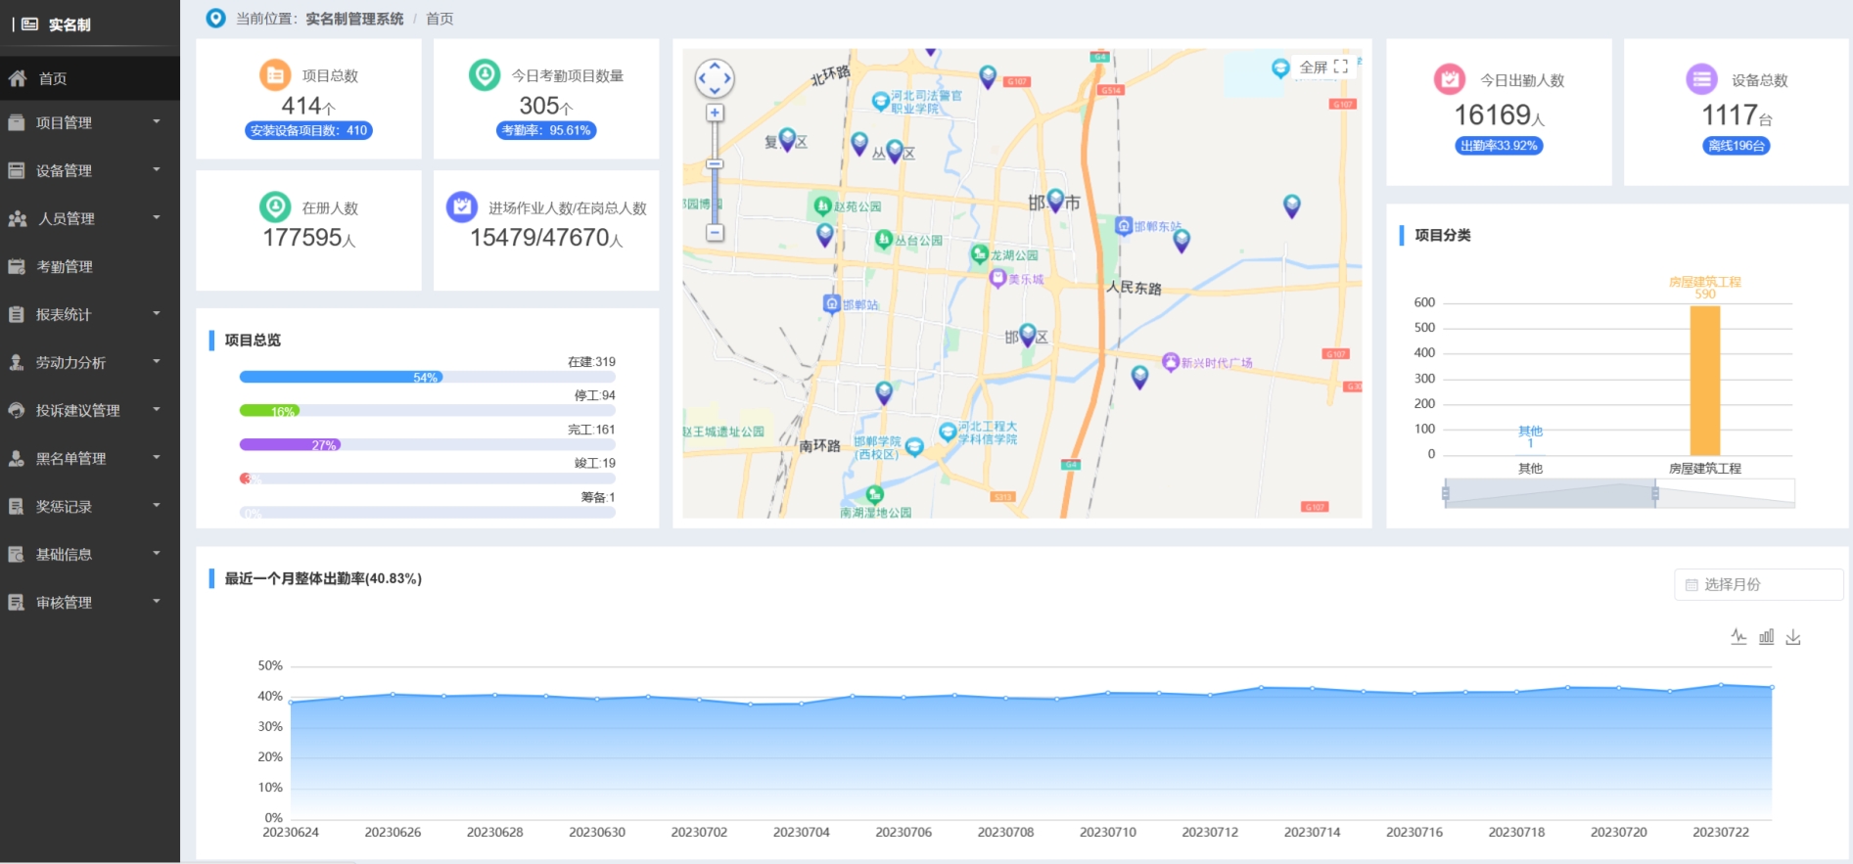The image size is (1853, 864).
Task: Click the 今日出勤人数 pink calendar icon
Action: [1449, 79]
